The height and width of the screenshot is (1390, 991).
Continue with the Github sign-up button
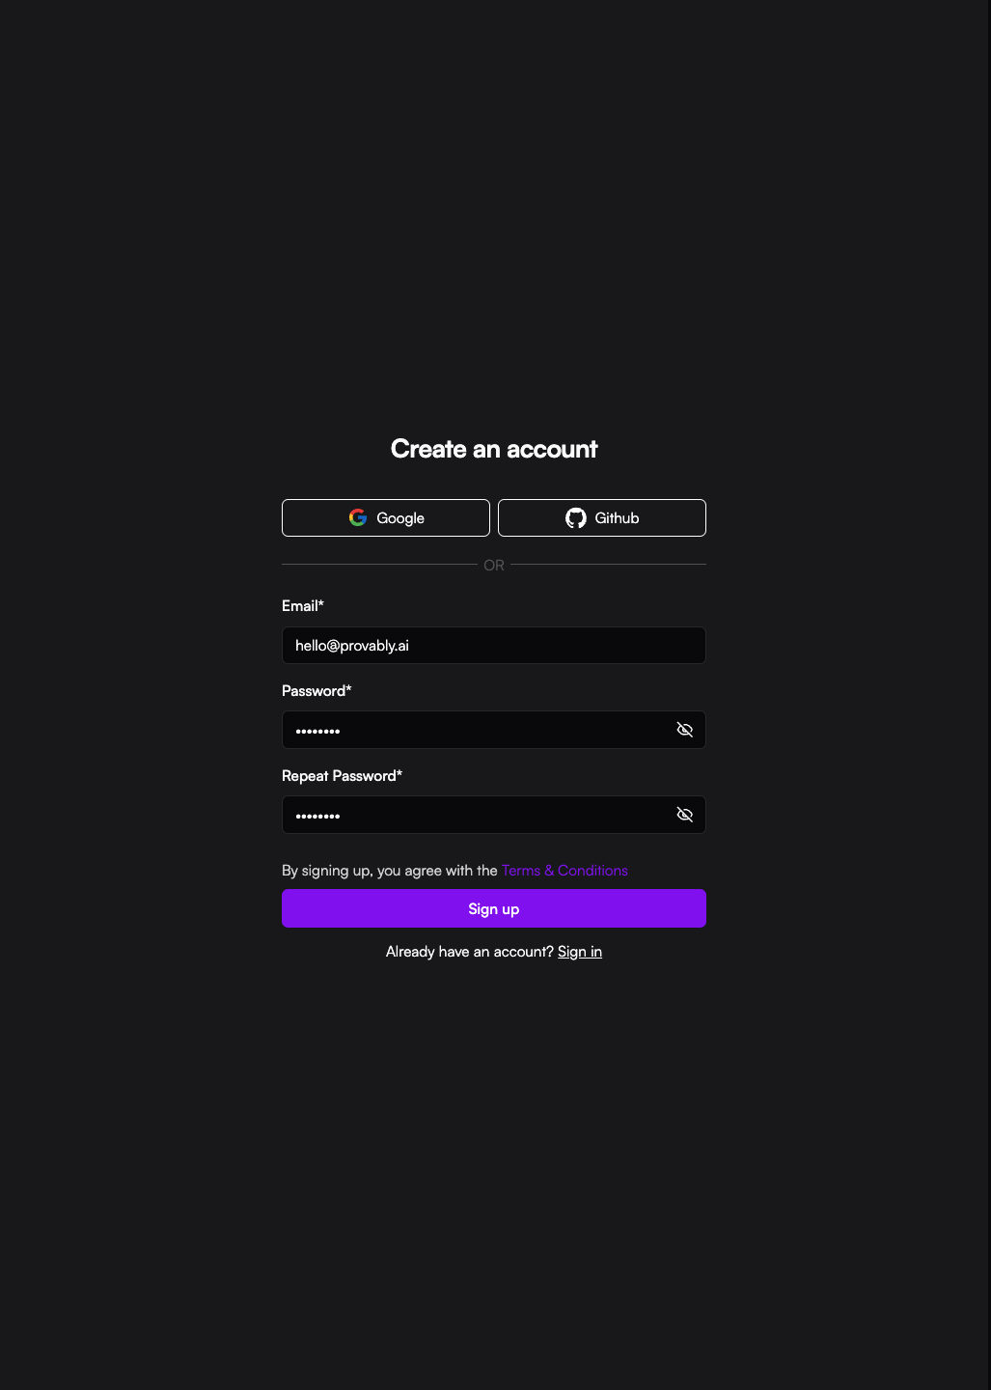(x=602, y=517)
